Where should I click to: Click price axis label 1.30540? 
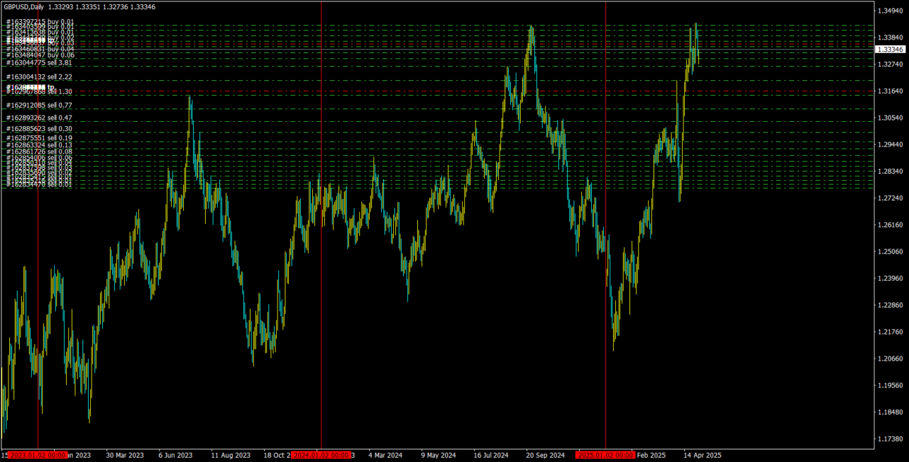(x=891, y=118)
